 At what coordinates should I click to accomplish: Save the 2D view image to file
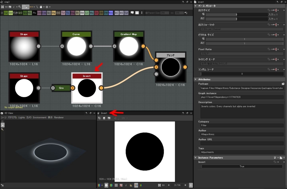[104, 118]
